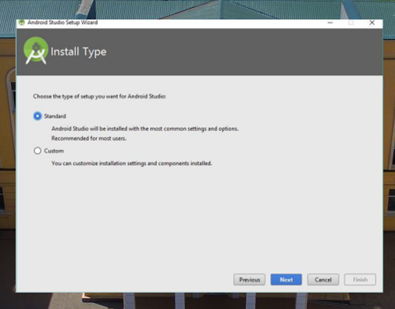395x309 pixels.
Task: Click the Android Studio logo in header
Action: (36, 51)
